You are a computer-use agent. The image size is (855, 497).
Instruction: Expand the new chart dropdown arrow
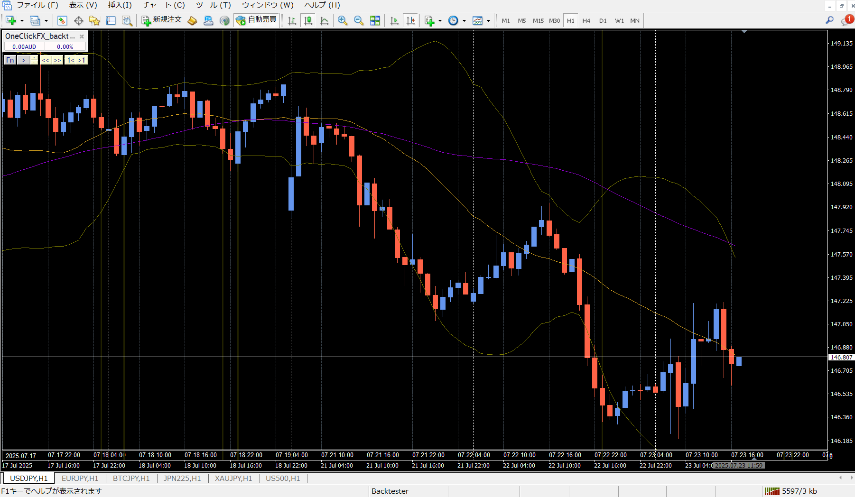pos(22,21)
